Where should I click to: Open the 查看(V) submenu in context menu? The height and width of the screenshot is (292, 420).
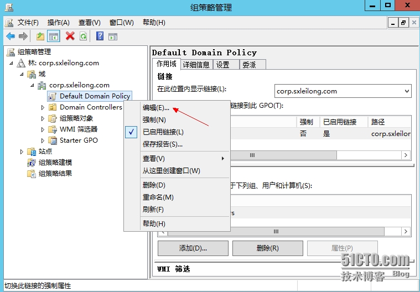coord(177,159)
